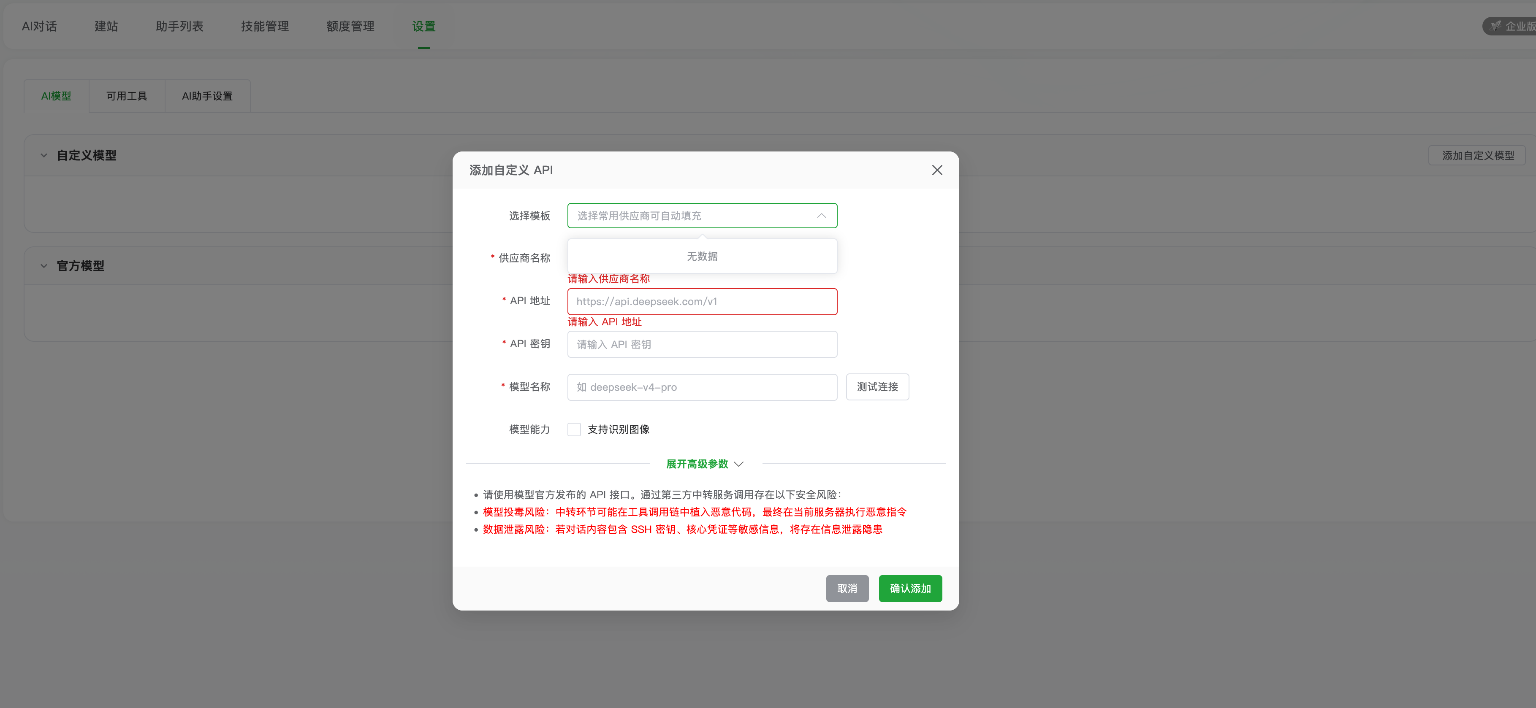Image resolution: width=1536 pixels, height=708 pixels.
Task: Click the 模型投毒风险 warning line
Action: (x=695, y=512)
